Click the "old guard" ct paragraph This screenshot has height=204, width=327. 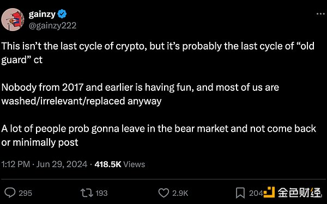point(158,53)
